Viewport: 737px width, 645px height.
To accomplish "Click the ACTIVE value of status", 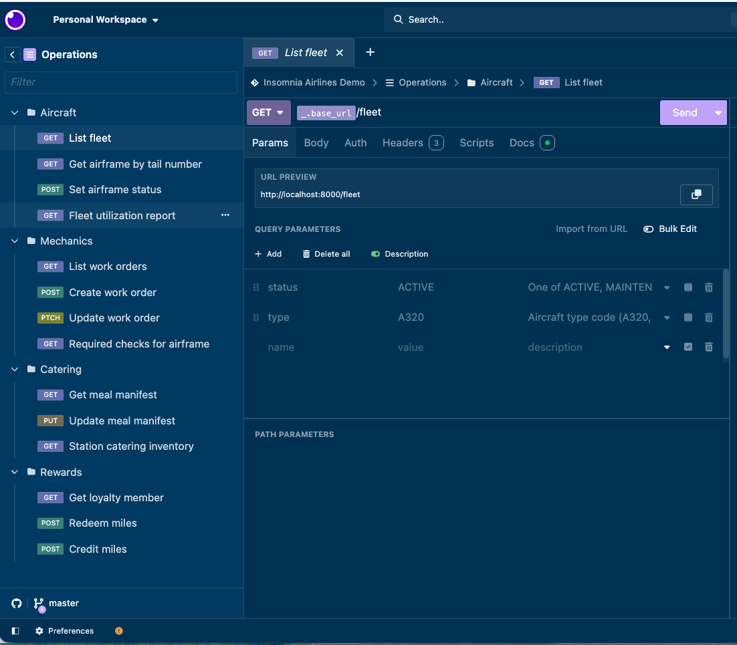I will [416, 287].
